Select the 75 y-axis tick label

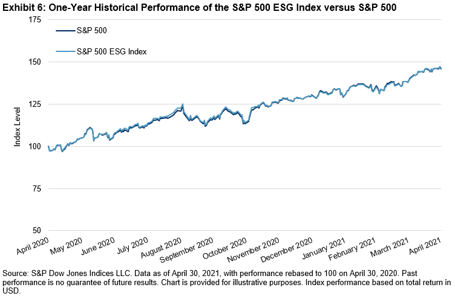(37, 188)
